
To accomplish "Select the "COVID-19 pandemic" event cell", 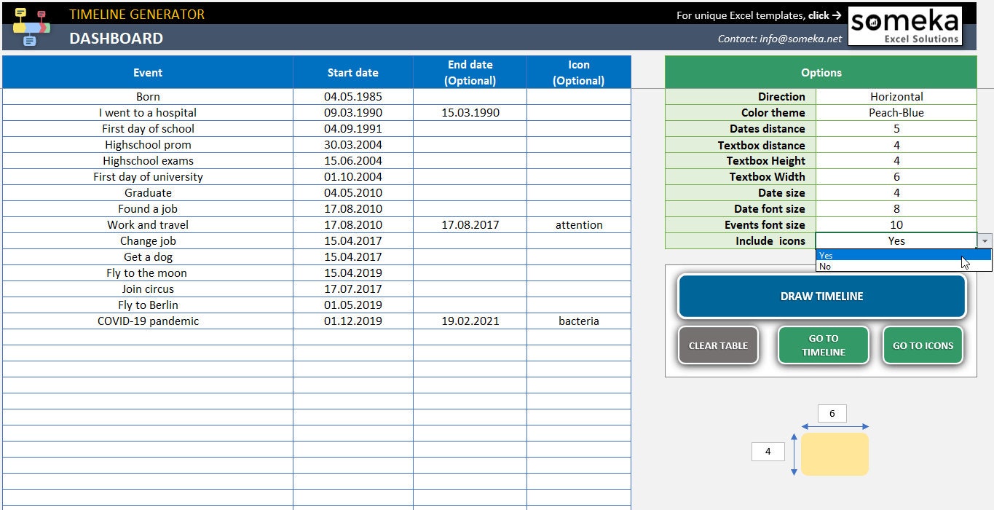I will 148,321.
